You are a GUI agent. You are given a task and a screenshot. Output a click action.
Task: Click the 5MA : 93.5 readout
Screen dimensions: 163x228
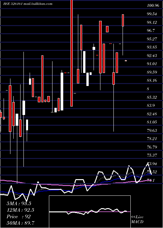19,204
